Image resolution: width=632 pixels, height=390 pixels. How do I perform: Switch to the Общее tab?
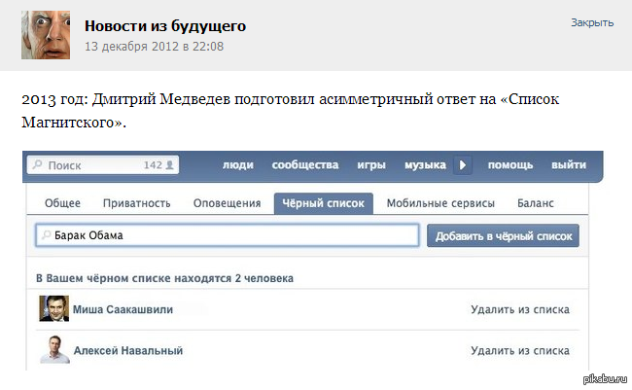pos(63,203)
